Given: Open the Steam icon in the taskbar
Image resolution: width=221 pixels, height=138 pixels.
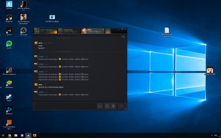Looking at the screenshot, I should (x=28, y=135).
